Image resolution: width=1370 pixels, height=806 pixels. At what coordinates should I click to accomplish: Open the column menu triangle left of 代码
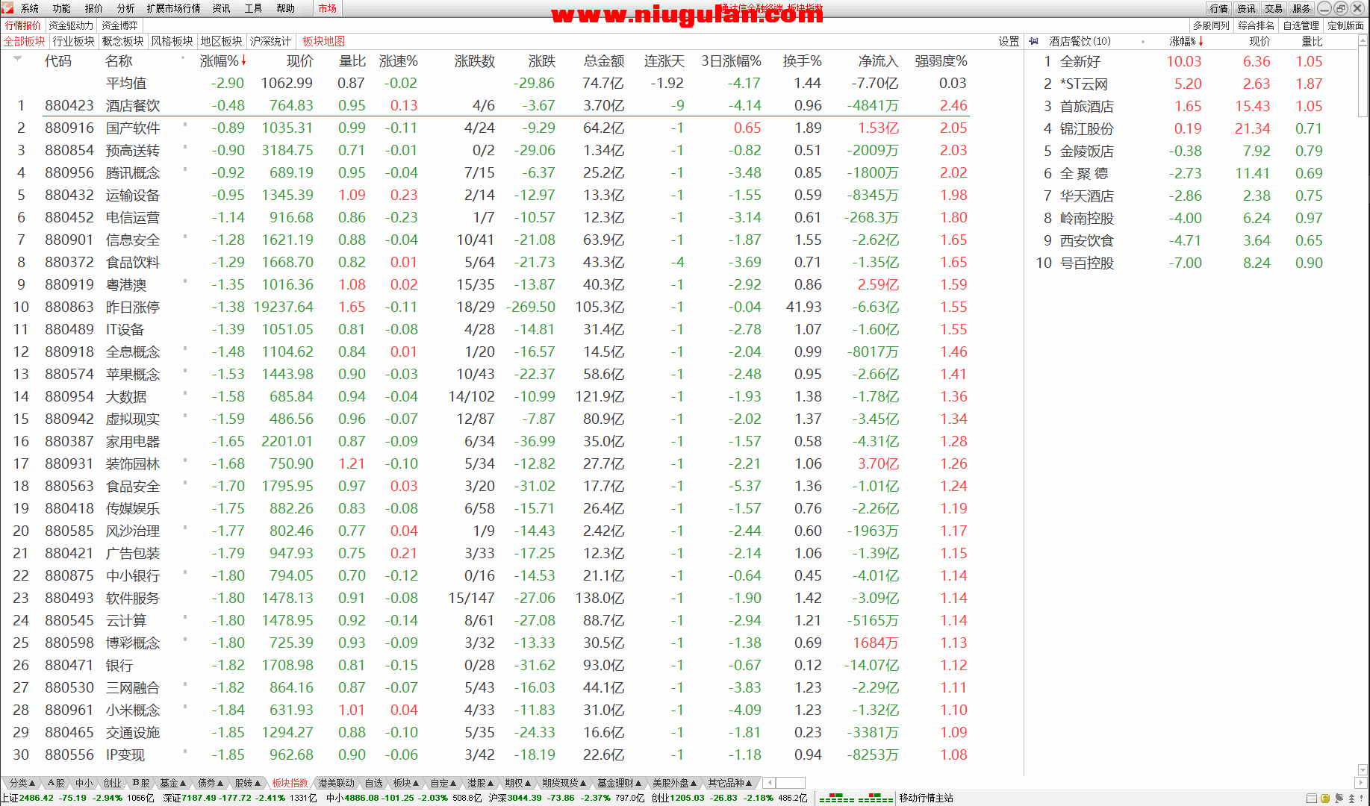point(17,58)
